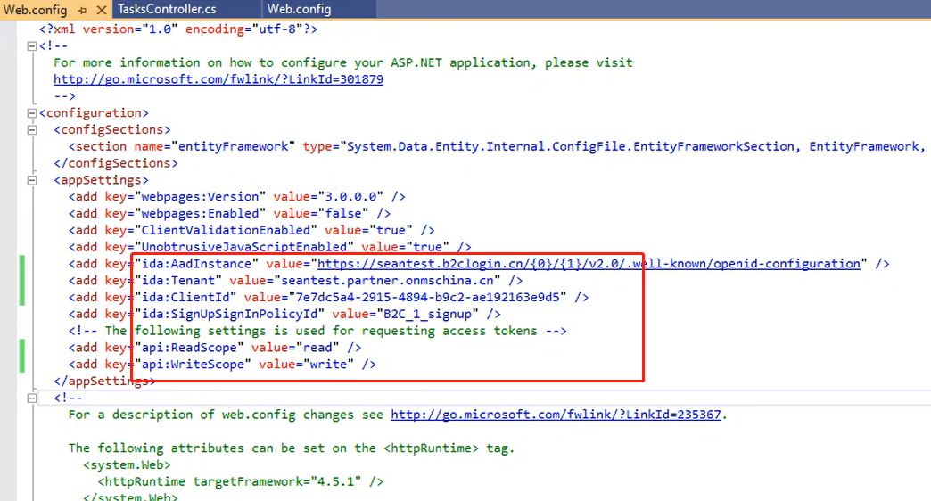Image resolution: width=931 pixels, height=501 pixels.
Task: Click the ClientValidationEnabled setting line
Action: coord(251,230)
